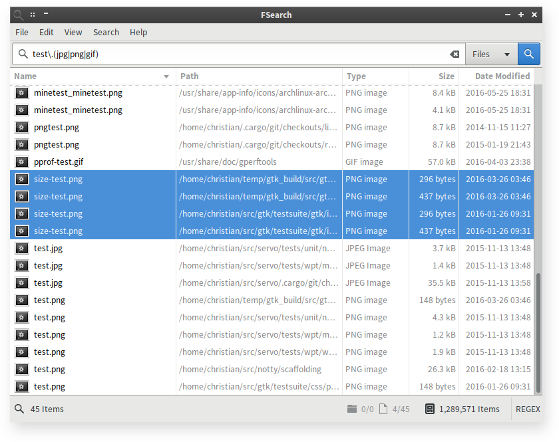This screenshot has height=442, width=559.
Task: Click the "4/45" selected files count
Action: coord(401,409)
